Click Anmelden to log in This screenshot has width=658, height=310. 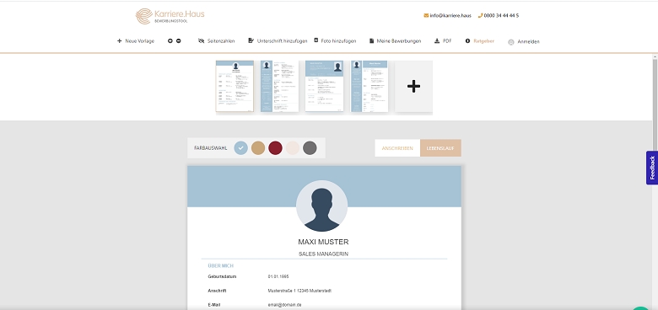(528, 42)
